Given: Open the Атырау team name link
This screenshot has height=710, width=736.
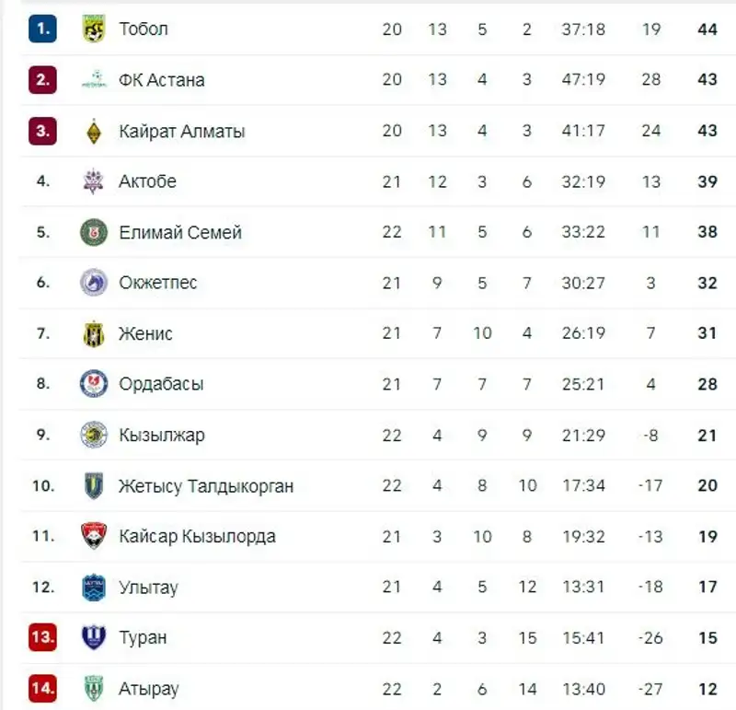Looking at the screenshot, I should (149, 690).
